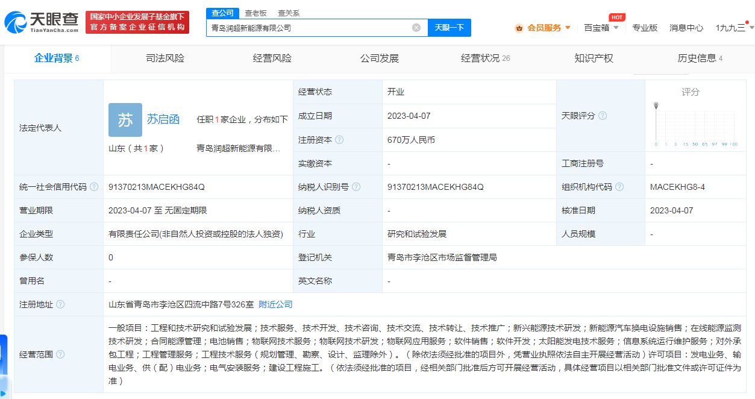Clear the search box text
This screenshot has width=755, height=399.
tap(416, 28)
